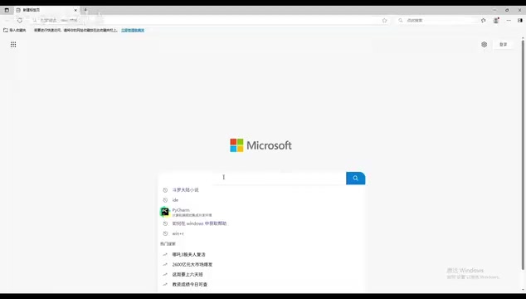Focus the Microsoft page search box
This screenshot has width=526, height=299.
pyautogui.click(x=252, y=178)
